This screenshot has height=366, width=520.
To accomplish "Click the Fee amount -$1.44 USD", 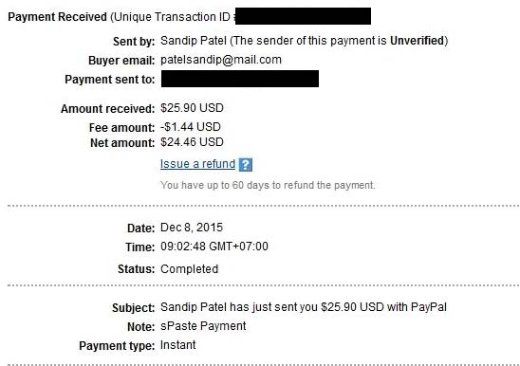I will [x=191, y=127].
